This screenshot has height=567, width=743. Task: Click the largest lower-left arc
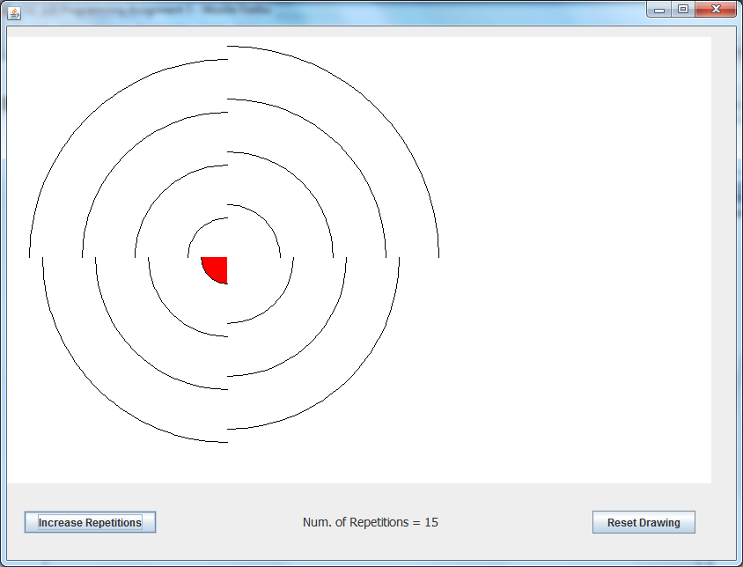[x=97, y=388]
